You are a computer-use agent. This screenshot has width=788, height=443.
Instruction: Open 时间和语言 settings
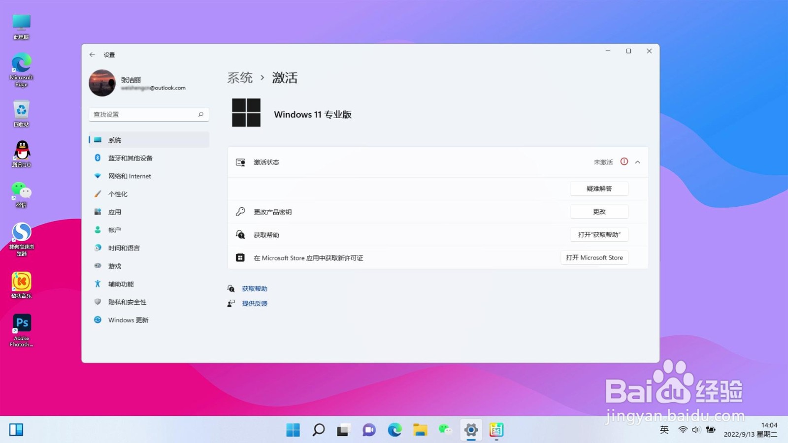coord(149,248)
